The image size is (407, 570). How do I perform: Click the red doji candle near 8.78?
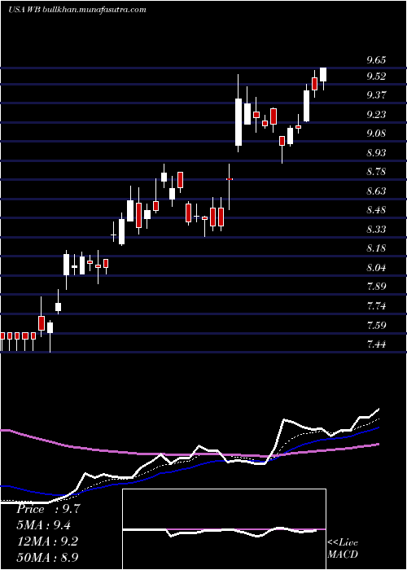(x=230, y=179)
